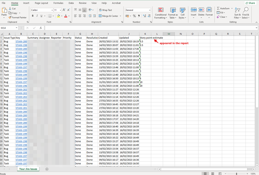Align text left

pyautogui.click(x=75, y=16)
